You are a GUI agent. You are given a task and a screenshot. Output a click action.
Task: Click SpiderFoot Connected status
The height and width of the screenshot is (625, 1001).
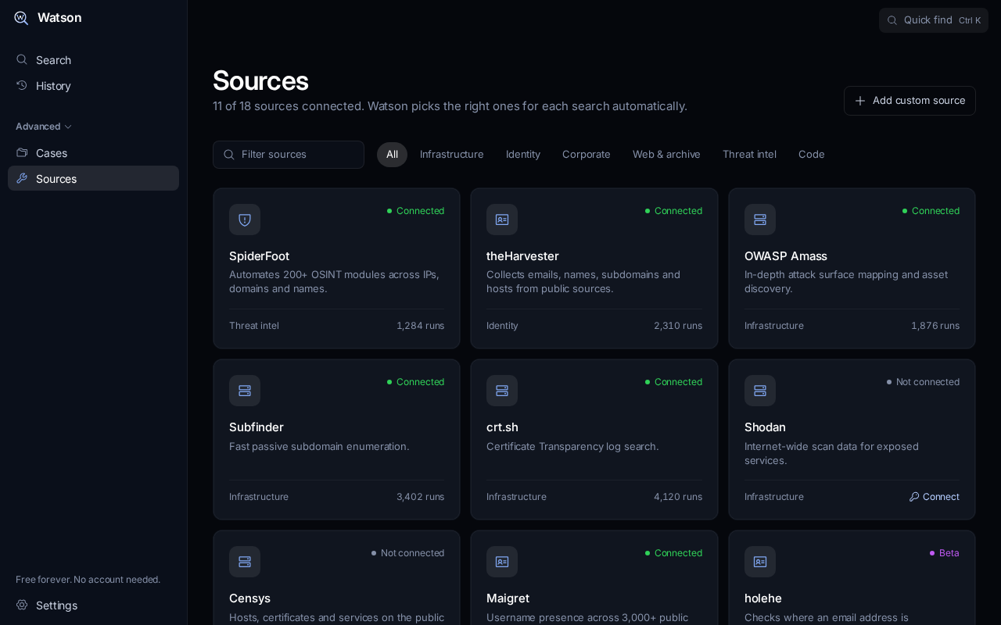tap(415, 211)
